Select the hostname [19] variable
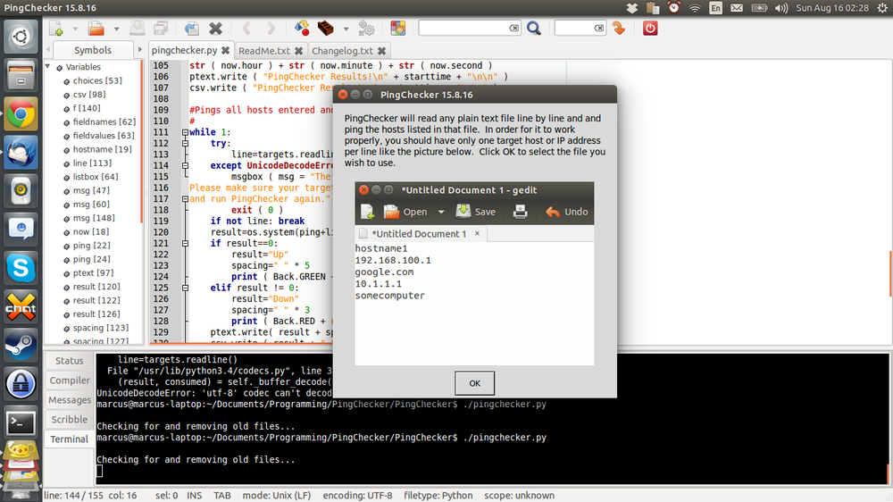The image size is (893, 502). click(x=102, y=149)
